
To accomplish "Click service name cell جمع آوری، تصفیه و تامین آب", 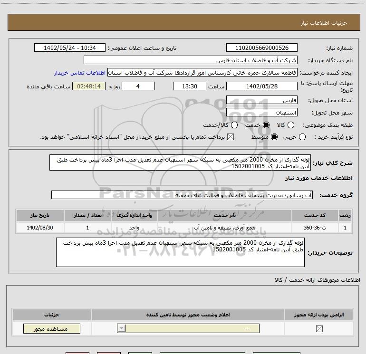I will [x=225, y=228].
